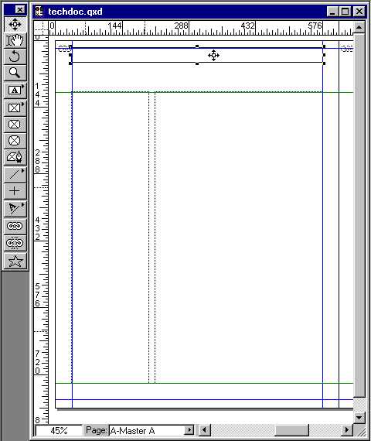Activate the Linking chain tool
371x441 pixels.
coord(15,226)
